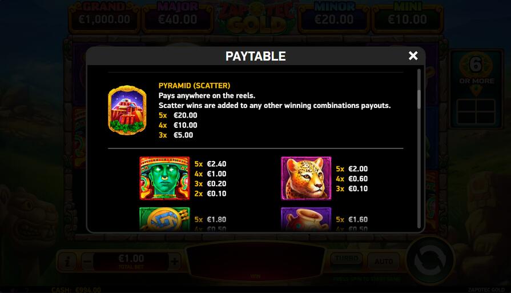Click the clay pot symbol
Image resolution: width=511 pixels, height=293 pixels.
306,219
